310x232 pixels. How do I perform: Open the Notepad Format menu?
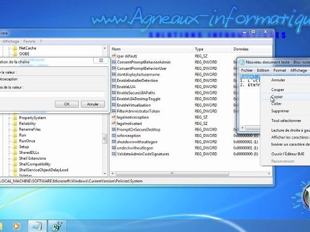click(x=280, y=70)
